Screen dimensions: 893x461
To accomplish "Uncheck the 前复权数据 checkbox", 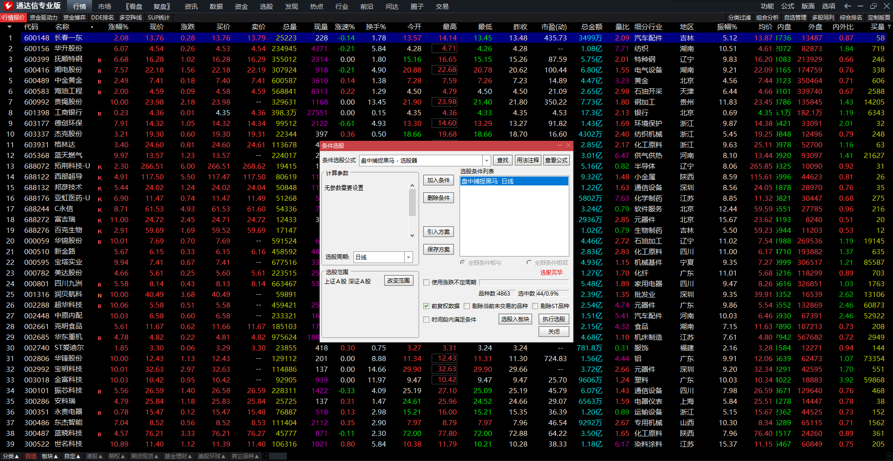I will tap(426, 306).
